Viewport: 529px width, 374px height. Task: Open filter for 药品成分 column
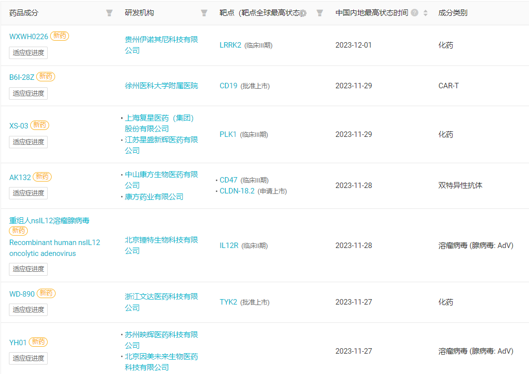click(x=109, y=13)
